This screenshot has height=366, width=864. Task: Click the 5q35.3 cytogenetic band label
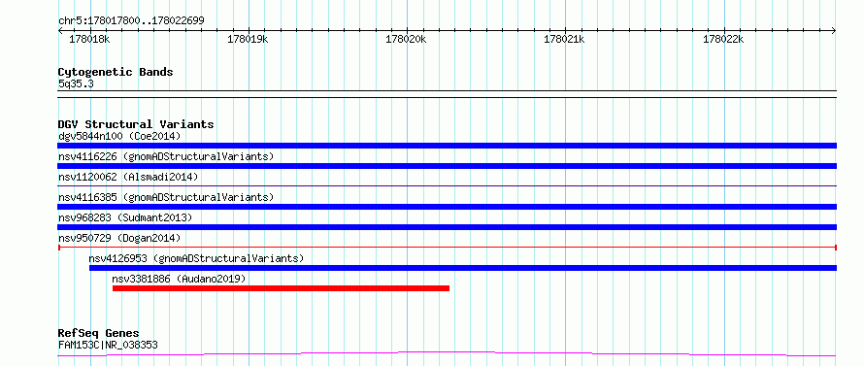point(76,84)
